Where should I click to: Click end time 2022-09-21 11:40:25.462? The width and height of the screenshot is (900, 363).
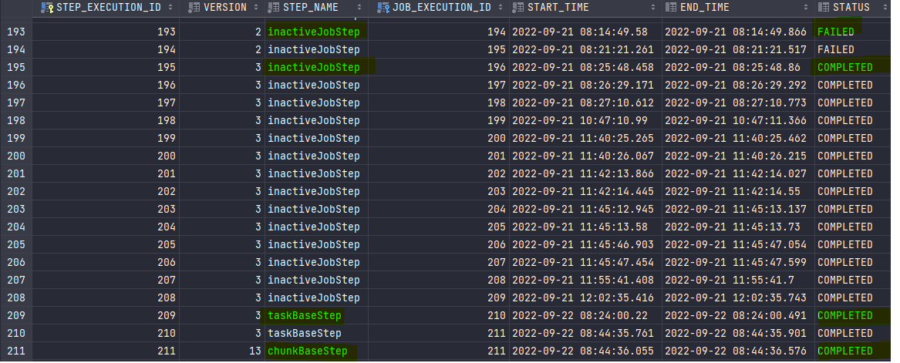click(x=735, y=138)
